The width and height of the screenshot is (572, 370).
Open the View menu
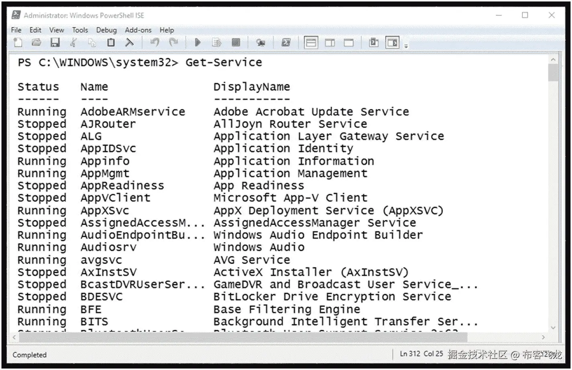pos(57,30)
